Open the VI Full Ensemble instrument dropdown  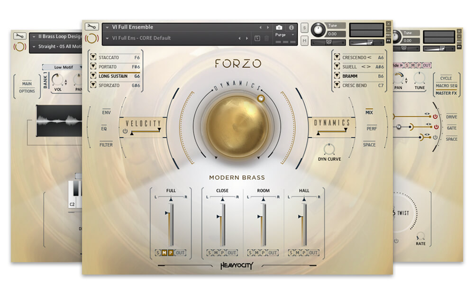point(107,27)
